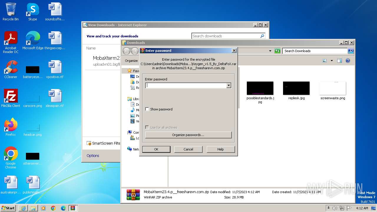The height and width of the screenshot is (212, 377).
Task: Click Internet Explorer taskbar icon
Action: point(23,208)
